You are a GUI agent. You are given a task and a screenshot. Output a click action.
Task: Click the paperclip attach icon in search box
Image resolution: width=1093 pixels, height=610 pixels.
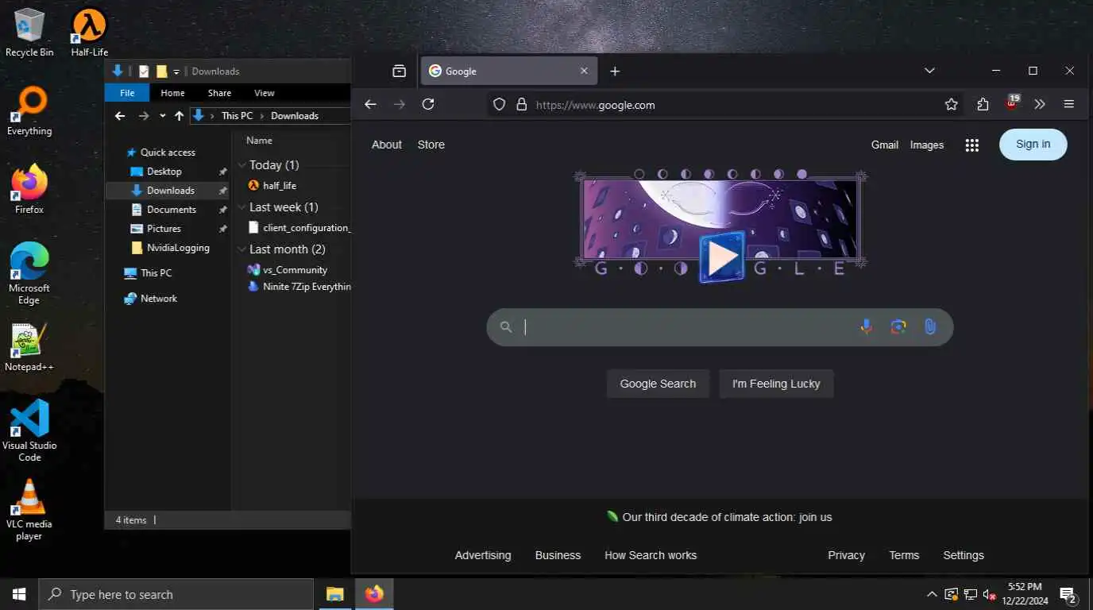pyautogui.click(x=930, y=327)
